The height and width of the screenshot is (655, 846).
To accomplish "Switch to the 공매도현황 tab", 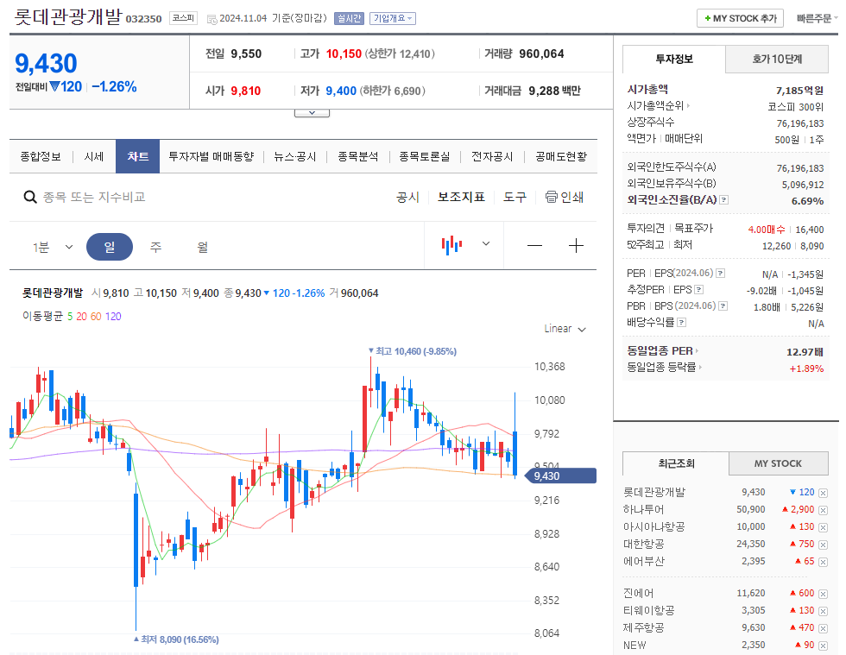I will [x=561, y=156].
